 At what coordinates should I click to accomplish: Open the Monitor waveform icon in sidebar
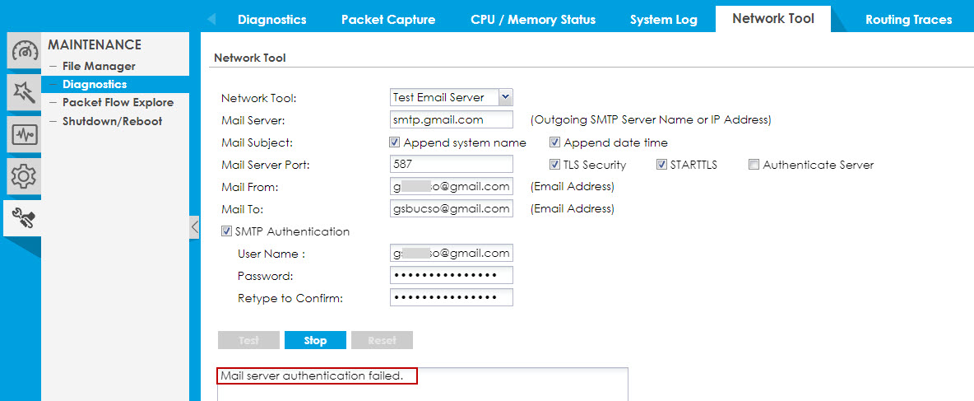[x=24, y=134]
